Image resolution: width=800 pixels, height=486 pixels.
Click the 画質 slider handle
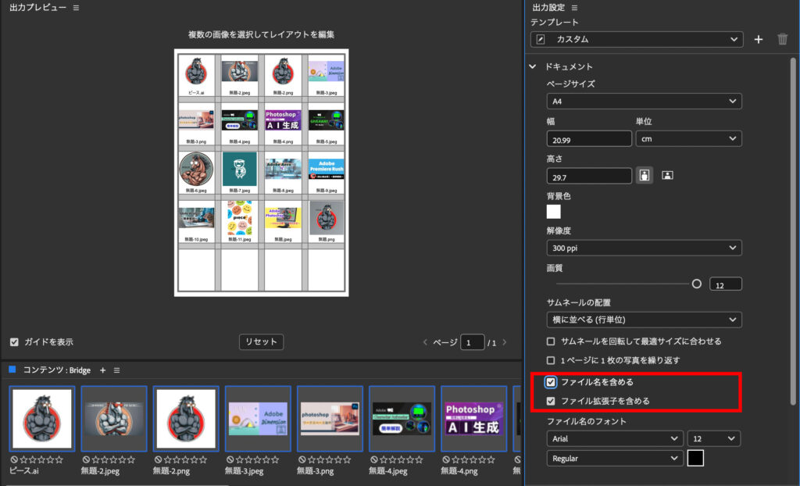click(696, 284)
